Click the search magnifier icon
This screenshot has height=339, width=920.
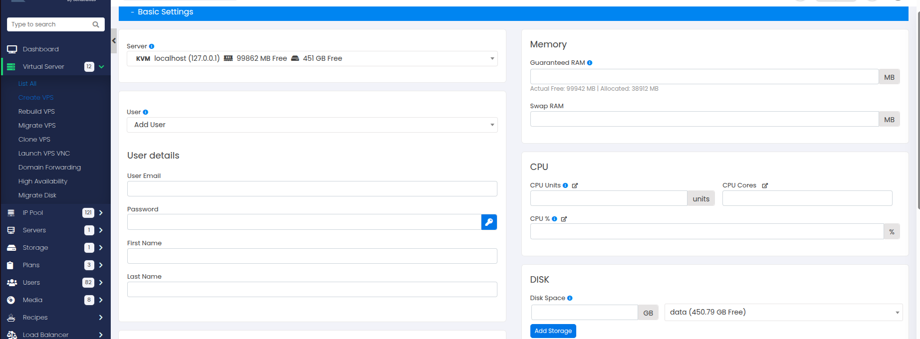tap(96, 24)
